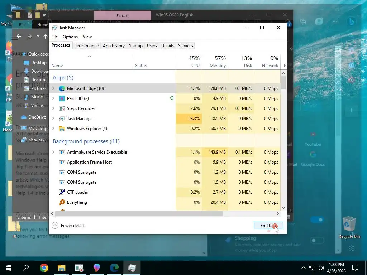Viewport: 367px width, 275px height.
Task: Click the Windows Explorer process icon
Action: click(62, 129)
